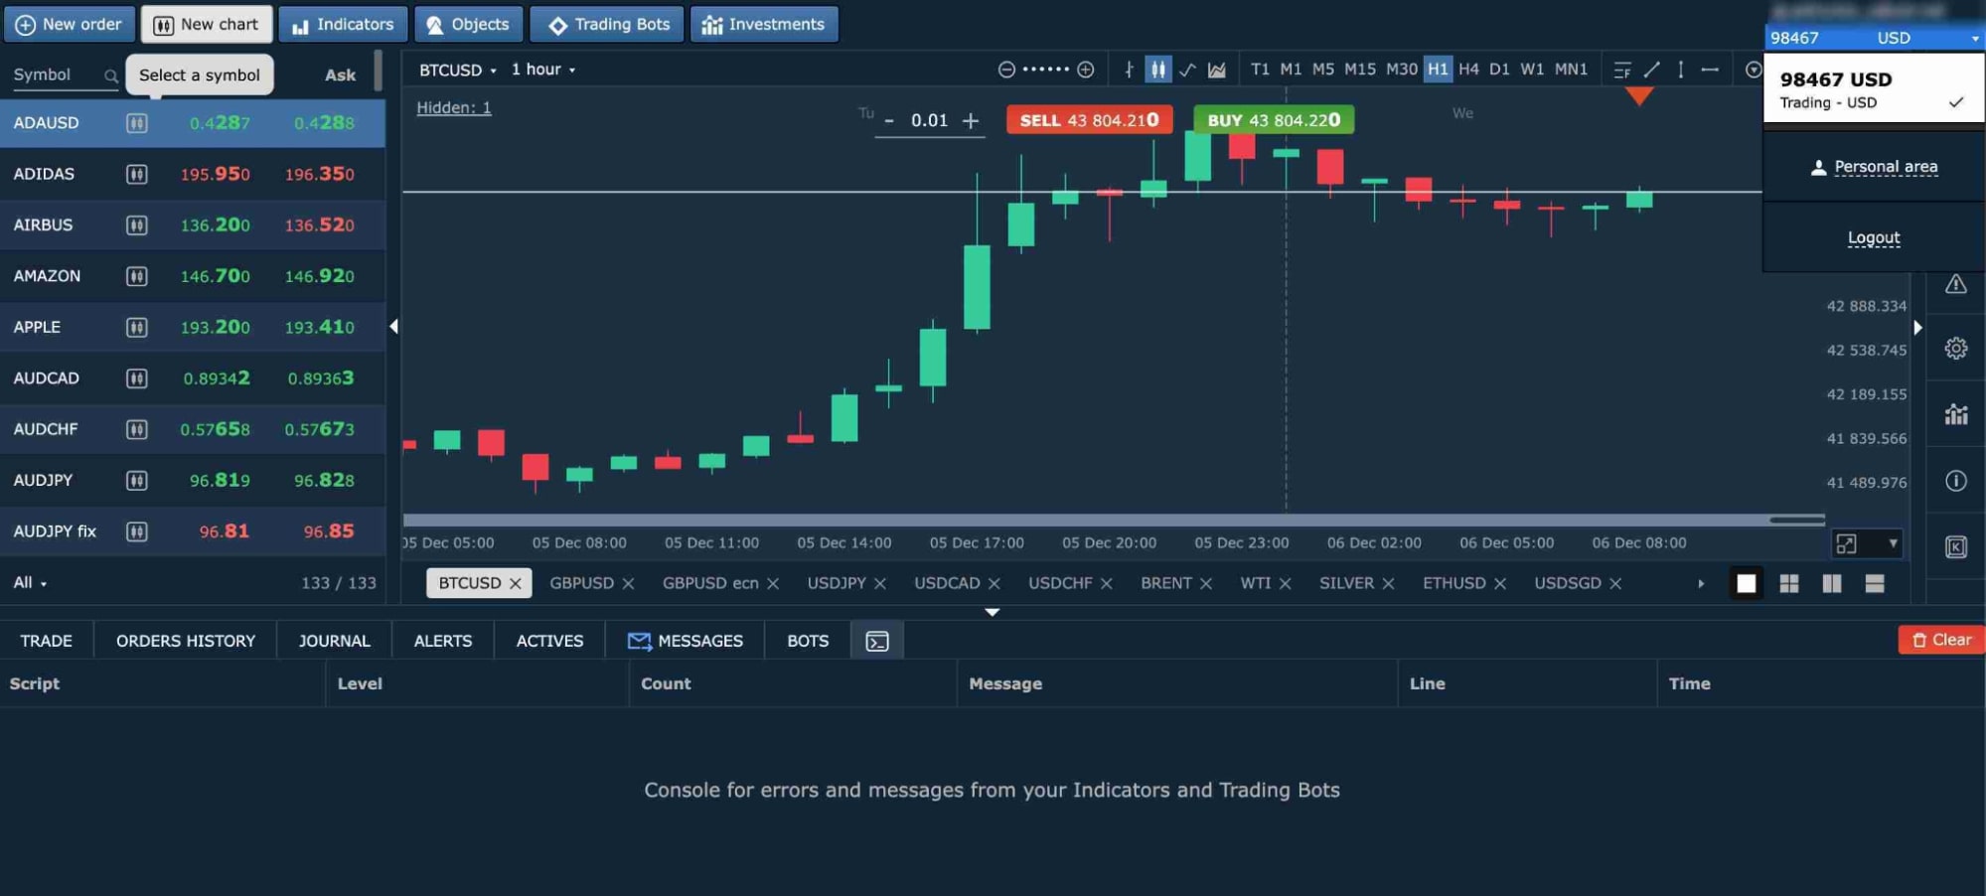Click the Logout link
The image size is (1986, 896).
click(x=1873, y=238)
